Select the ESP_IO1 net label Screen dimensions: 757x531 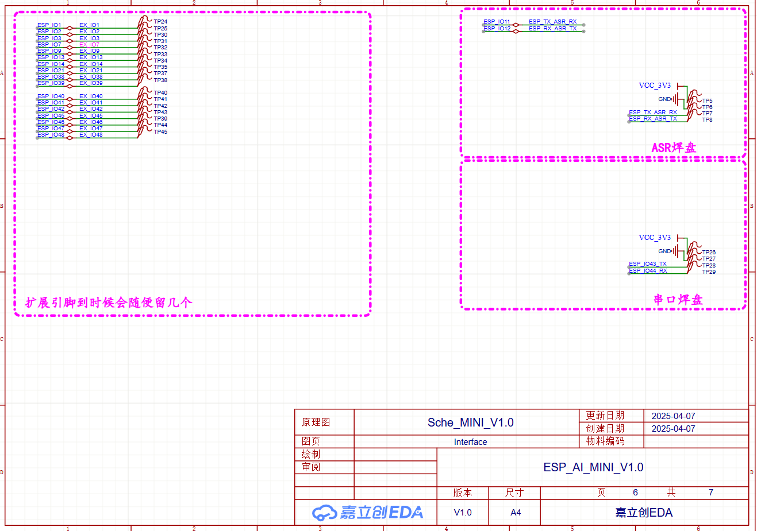click(49, 25)
